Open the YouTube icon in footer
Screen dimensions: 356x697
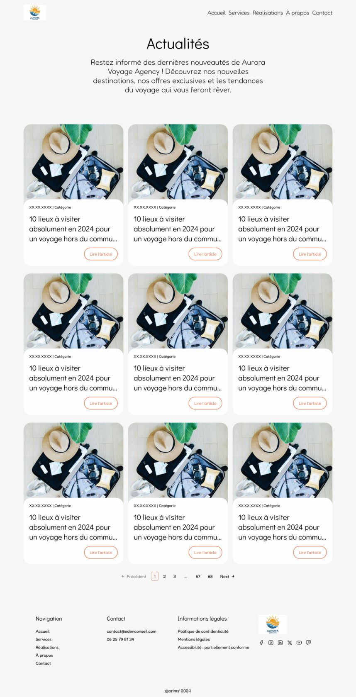(x=299, y=643)
